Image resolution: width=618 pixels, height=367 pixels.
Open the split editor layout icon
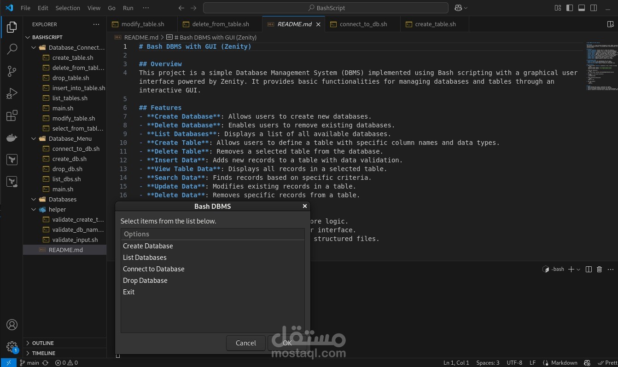coord(610,24)
